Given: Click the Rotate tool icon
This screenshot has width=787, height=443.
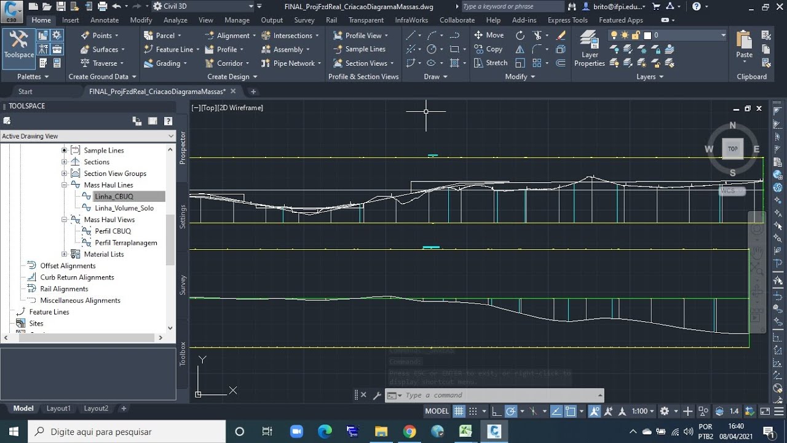Looking at the screenshot, I should coord(520,35).
